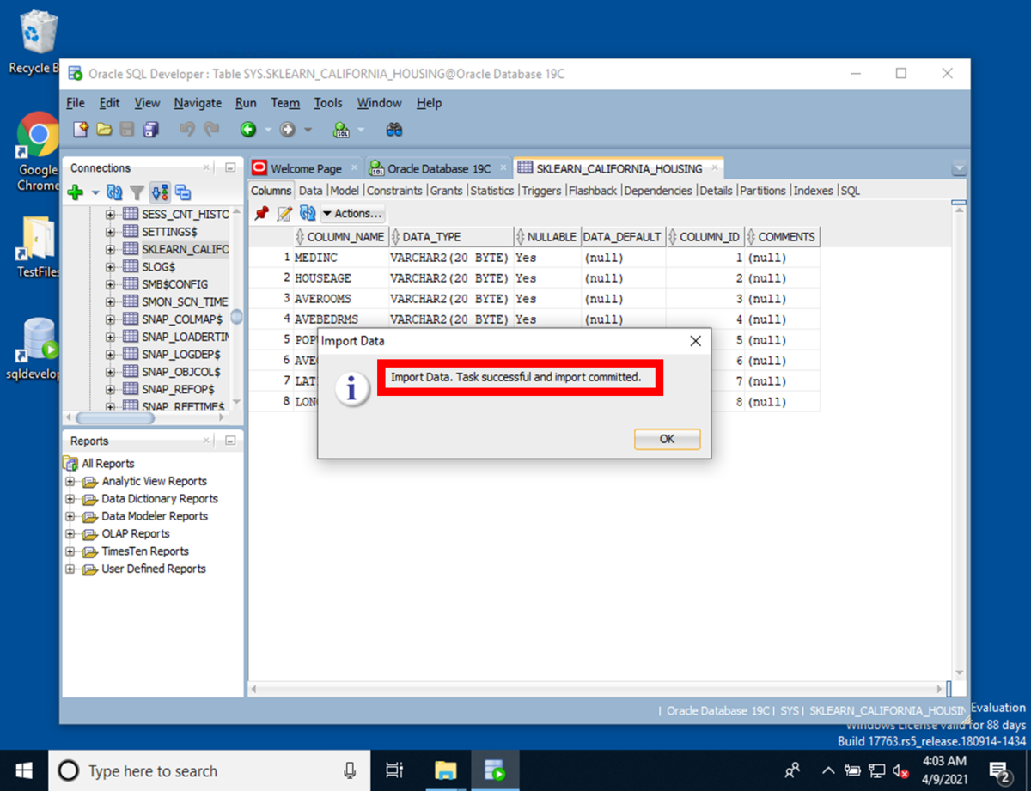Switch to Oracle Database 19C tab
The width and height of the screenshot is (1031, 791).
click(x=439, y=169)
